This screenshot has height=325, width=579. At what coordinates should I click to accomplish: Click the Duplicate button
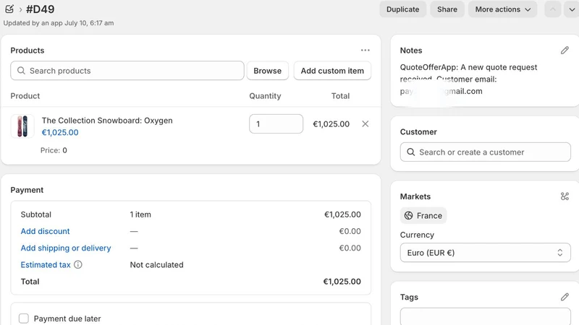click(402, 9)
